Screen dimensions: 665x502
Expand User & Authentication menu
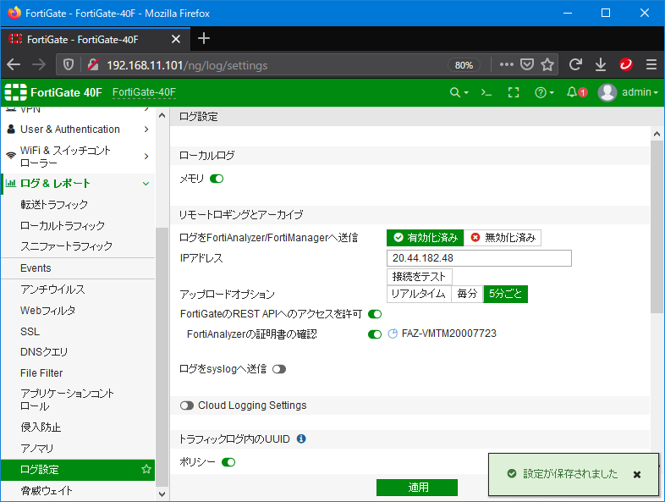click(x=78, y=129)
